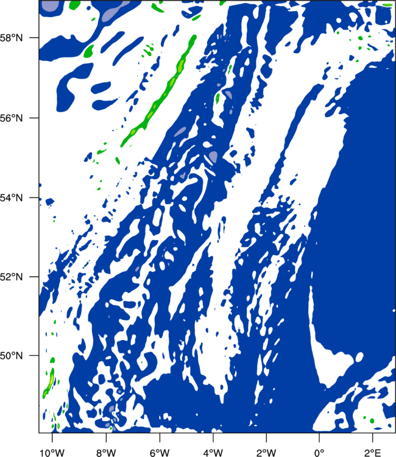Image resolution: width=396 pixels, height=457 pixels.
Task: Click the light purple blob in the top-left corner
Action: click(48, 6)
